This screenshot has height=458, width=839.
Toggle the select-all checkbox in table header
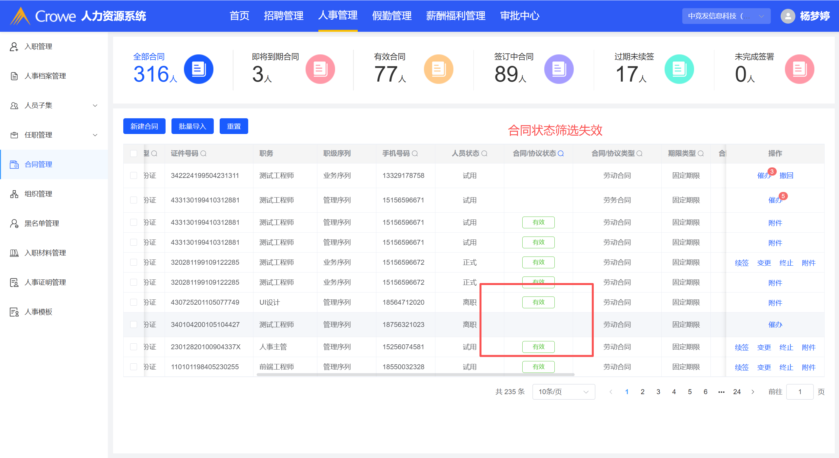tap(133, 153)
